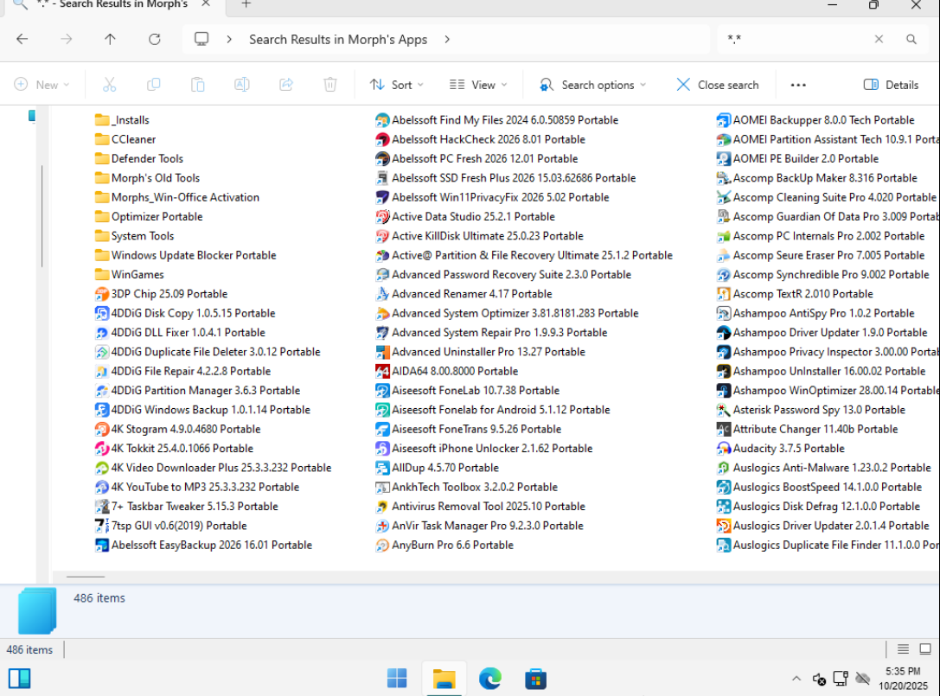Click the horizontal scrollbar thumb

click(86, 576)
